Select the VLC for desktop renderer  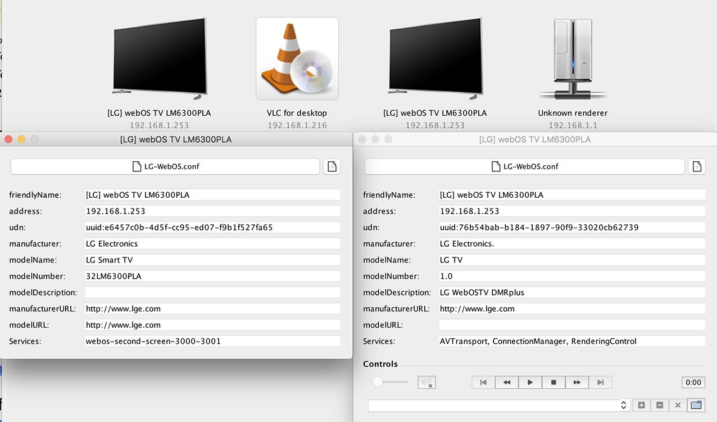tap(297, 58)
